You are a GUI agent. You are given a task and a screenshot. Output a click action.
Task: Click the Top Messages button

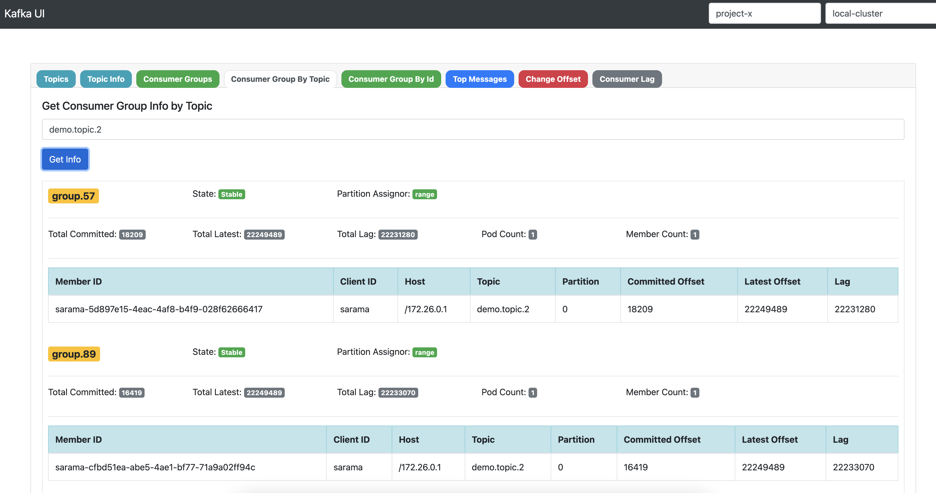tap(480, 78)
